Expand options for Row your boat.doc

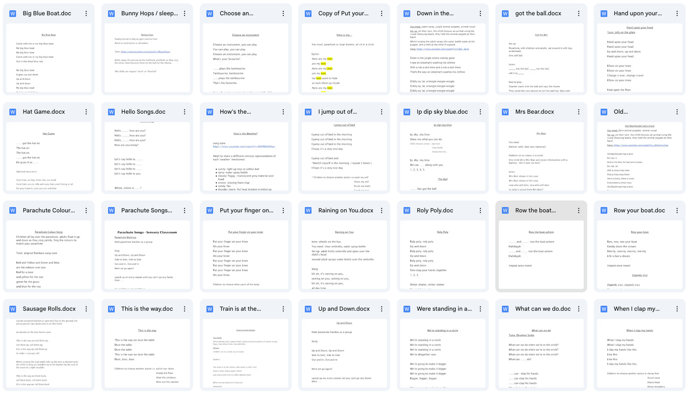point(677,211)
